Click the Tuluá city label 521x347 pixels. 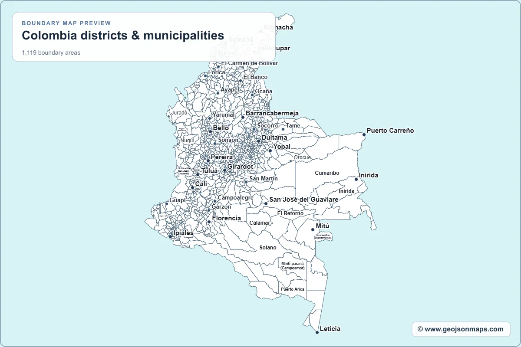(x=209, y=171)
